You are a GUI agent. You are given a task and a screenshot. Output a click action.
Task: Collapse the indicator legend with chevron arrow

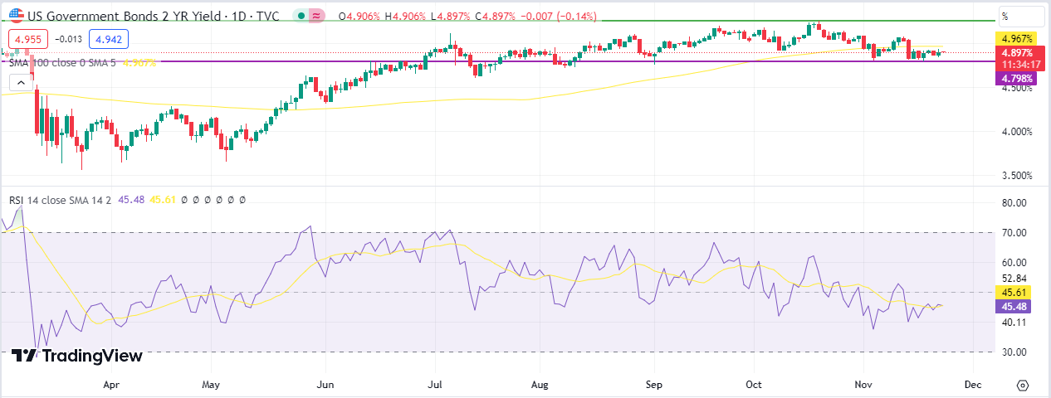pyautogui.click(x=20, y=82)
